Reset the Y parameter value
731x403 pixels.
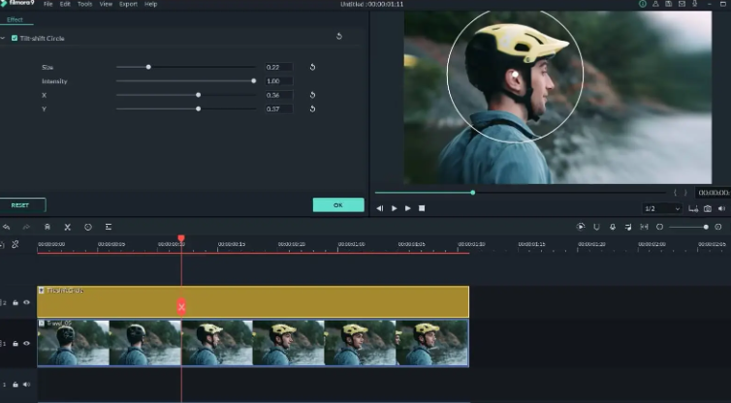point(312,109)
